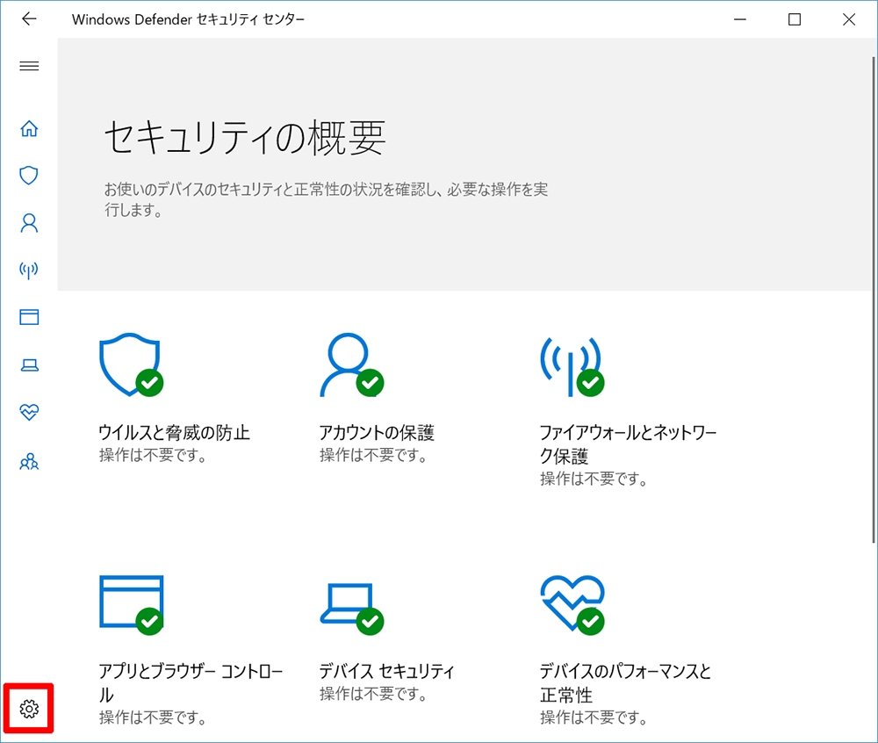
Task: Open ファイアウォールとネットワーク保護 link
Action: click(x=629, y=444)
